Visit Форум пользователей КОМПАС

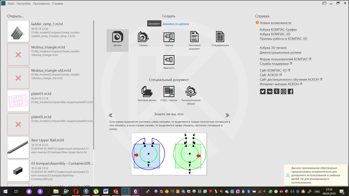coord(284,59)
